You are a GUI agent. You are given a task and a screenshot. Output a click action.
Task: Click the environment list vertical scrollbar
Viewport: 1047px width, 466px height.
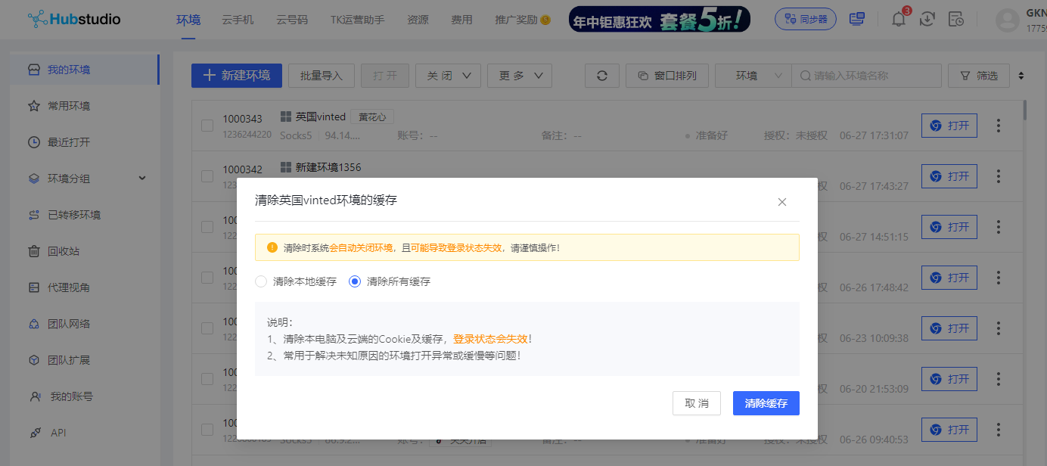(1025, 110)
